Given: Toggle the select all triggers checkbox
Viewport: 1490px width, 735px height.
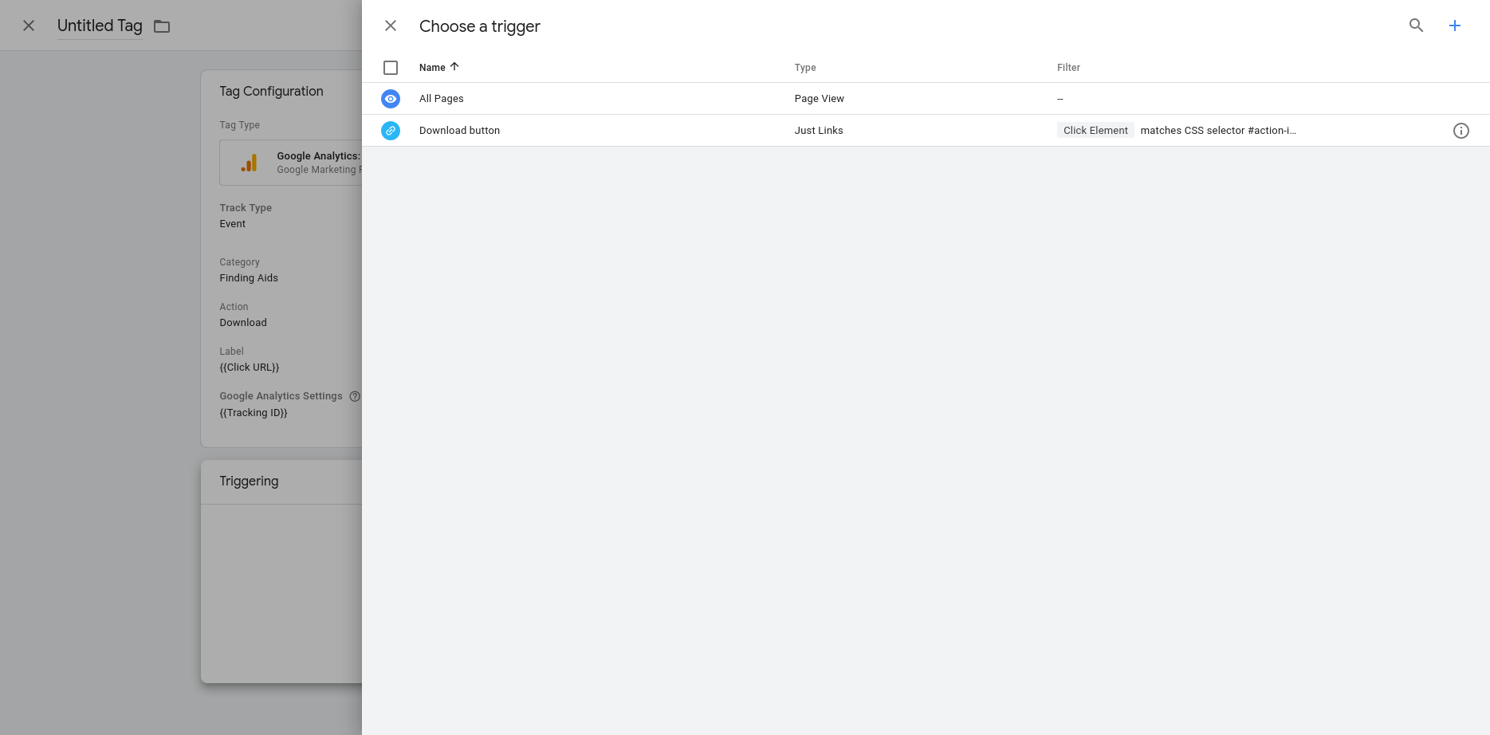Looking at the screenshot, I should click(391, 68).
